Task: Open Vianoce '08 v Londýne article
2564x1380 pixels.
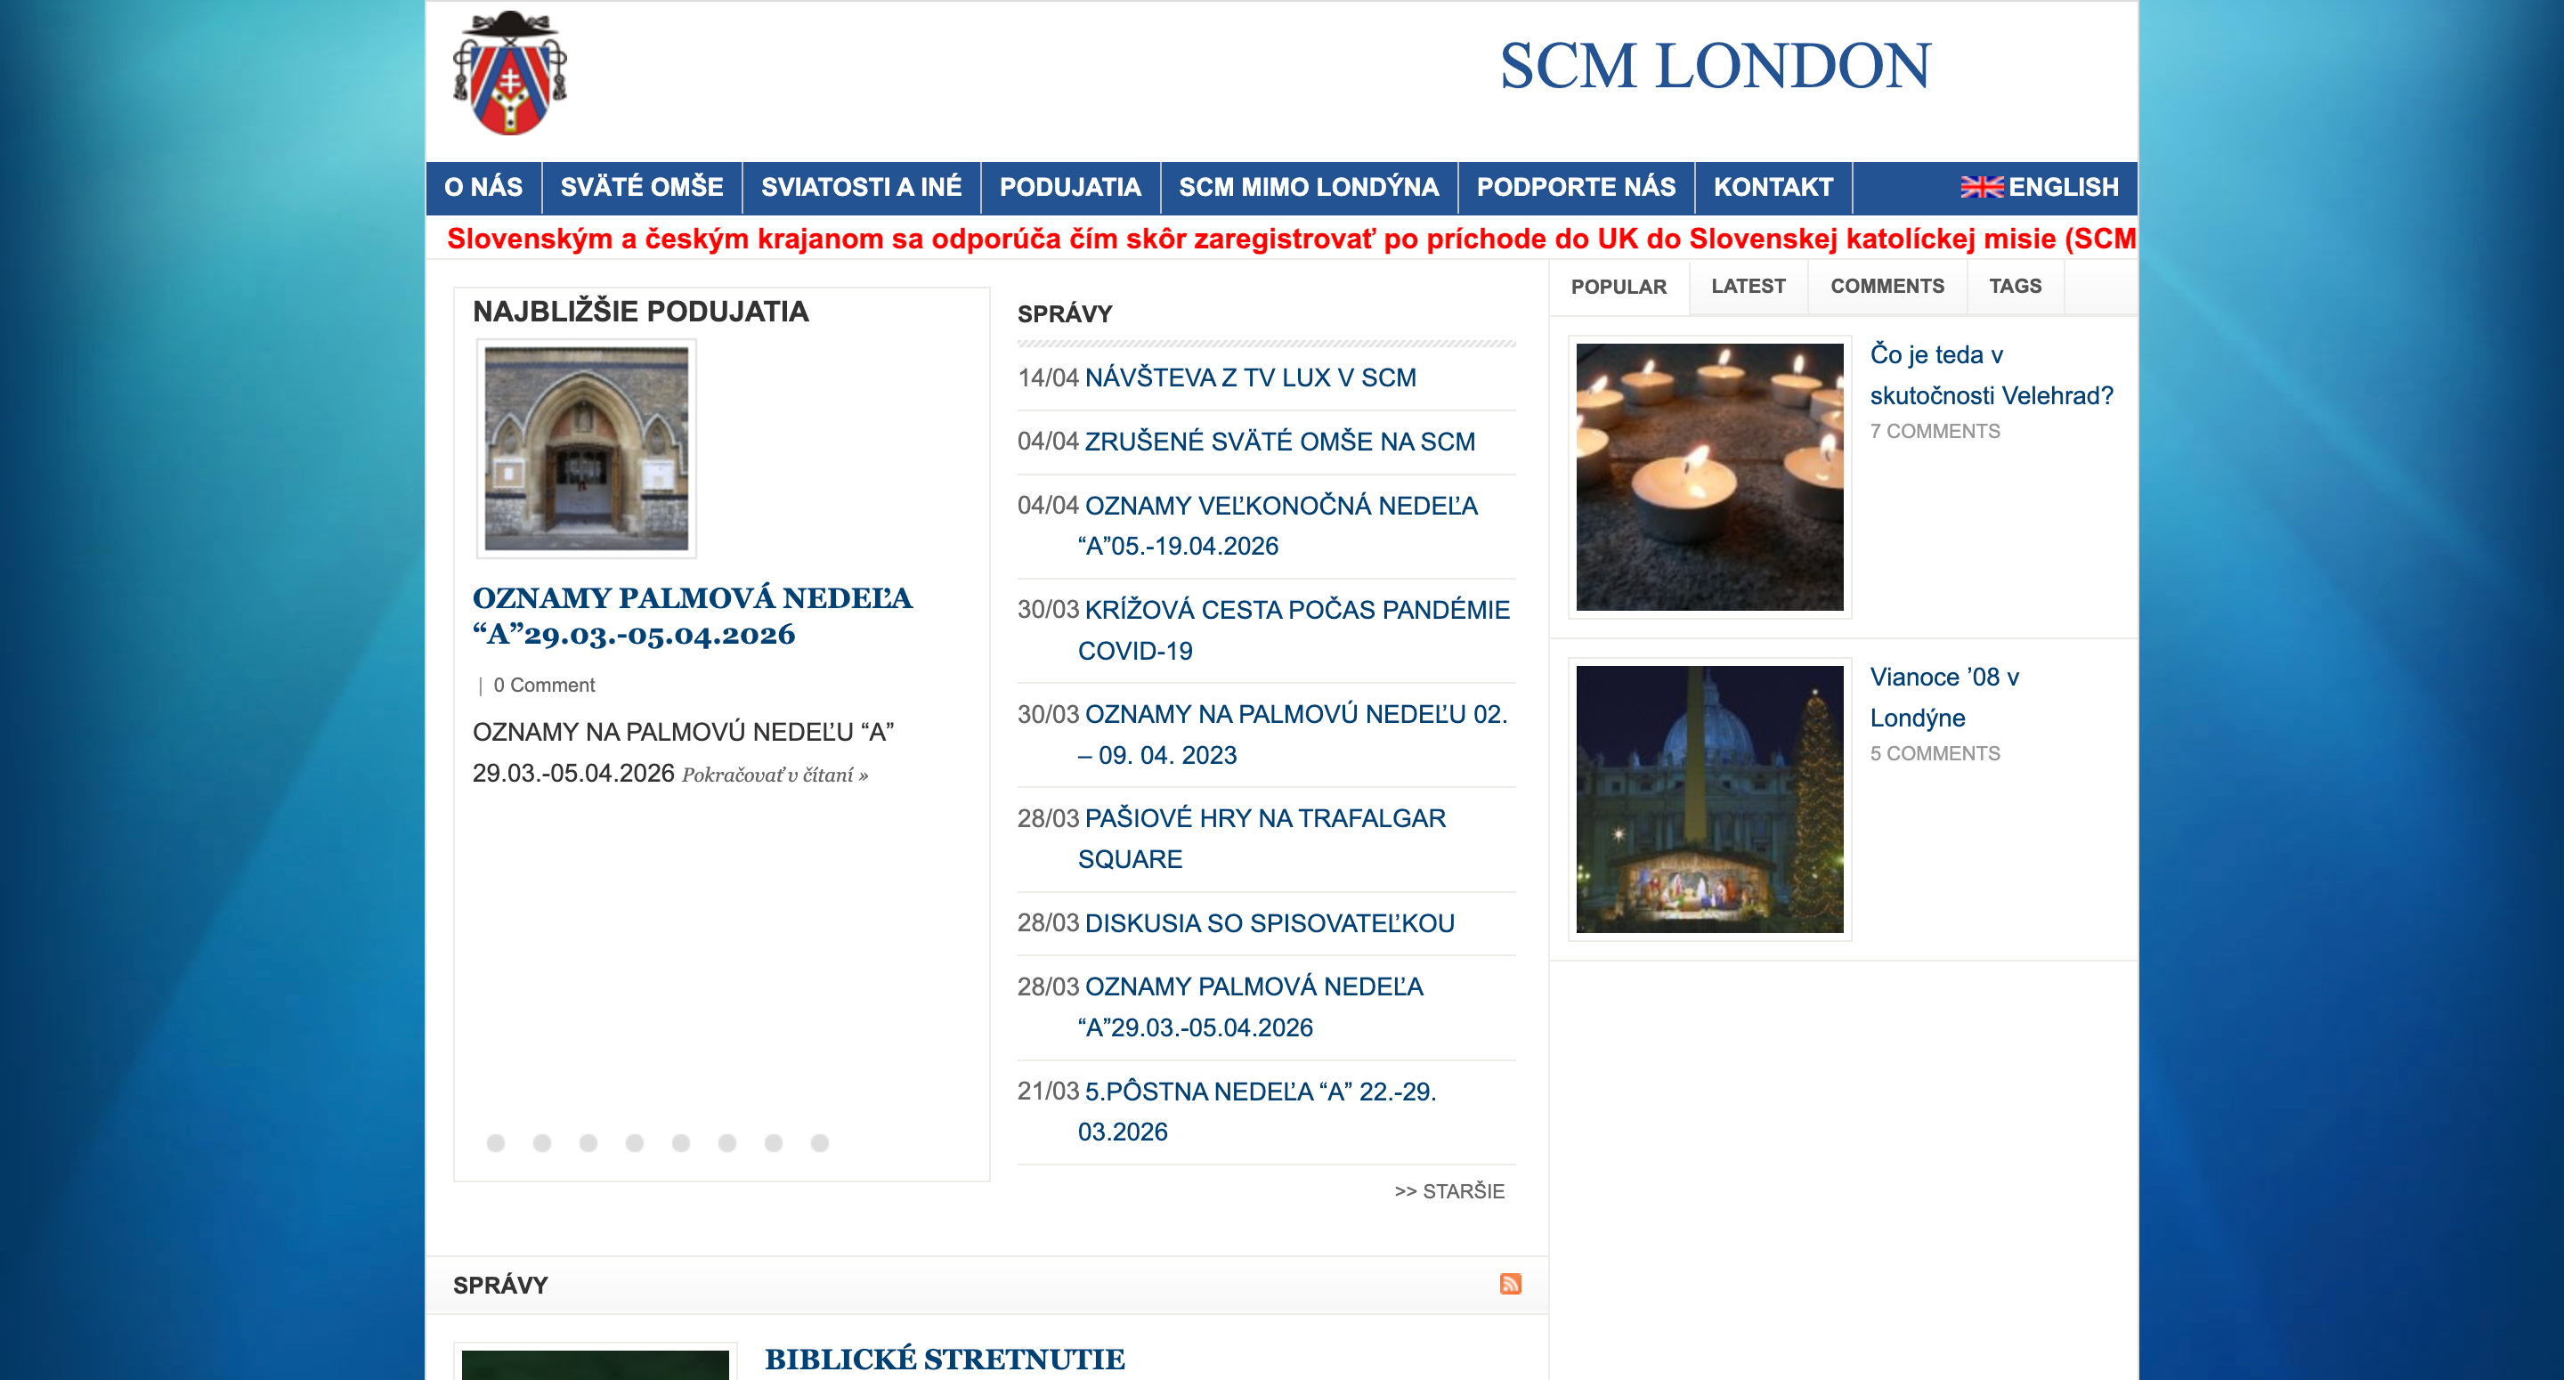Action: [1943, 697]
